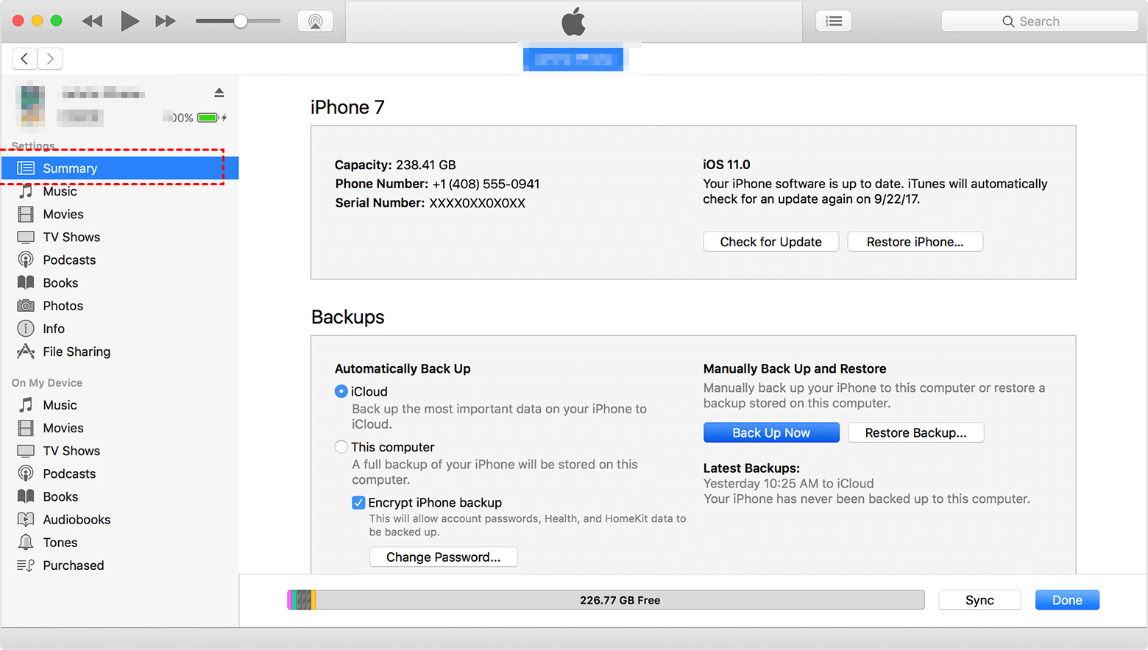Click the device thumbnail in the sidebar
This screenshot has height=650, width=1148.
[x=30, y=106]
